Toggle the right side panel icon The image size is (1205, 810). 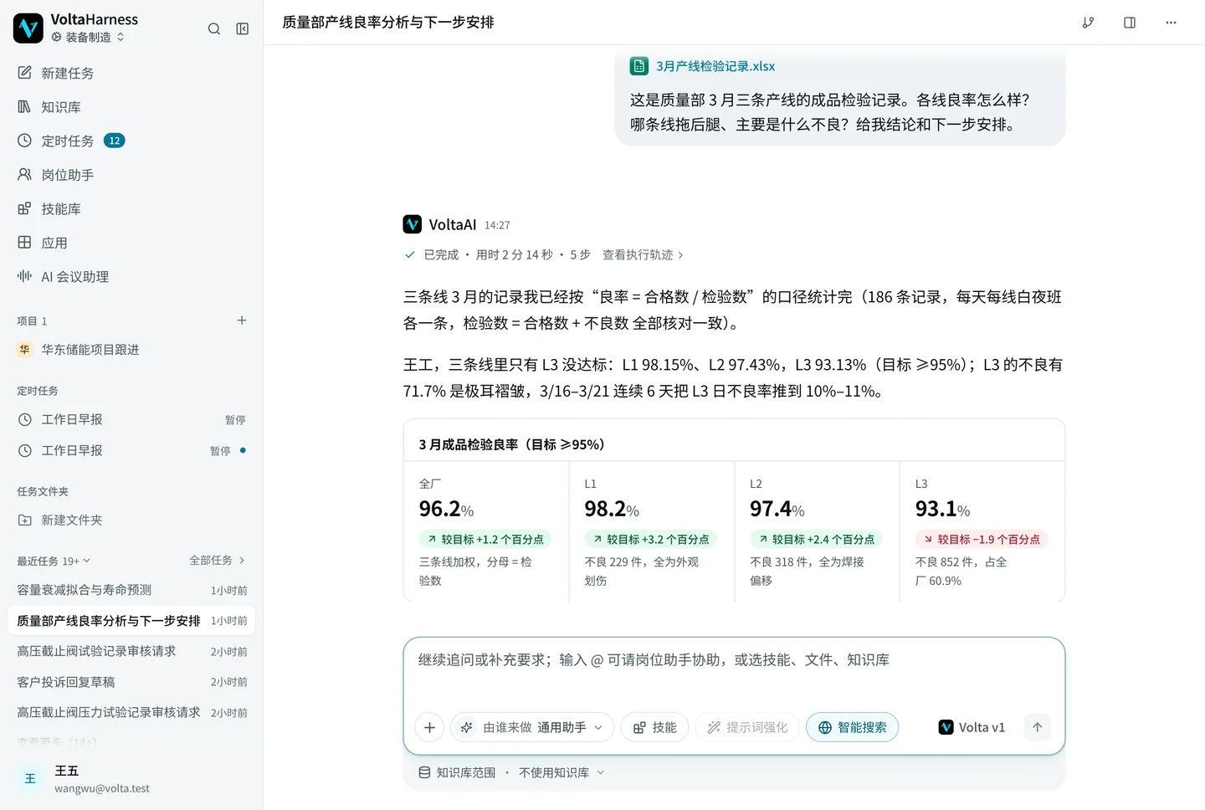pos(1130,23)
